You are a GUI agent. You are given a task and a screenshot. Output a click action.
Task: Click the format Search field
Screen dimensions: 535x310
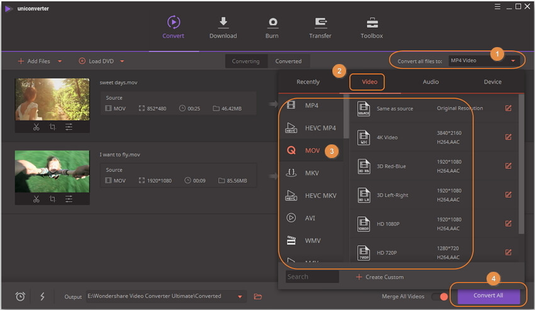(x=312, y=277)
